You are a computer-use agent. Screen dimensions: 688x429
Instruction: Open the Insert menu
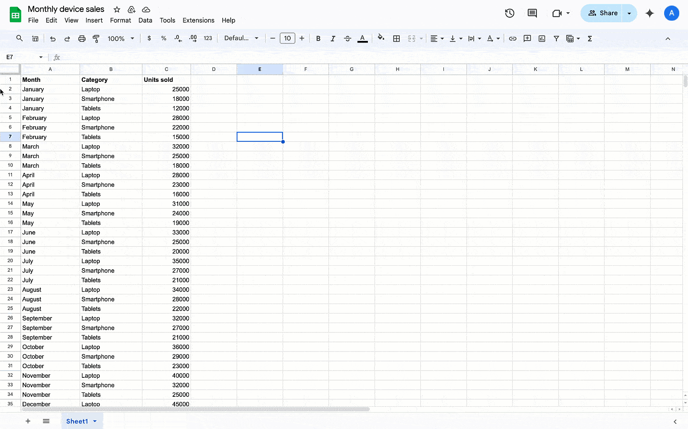94,20
